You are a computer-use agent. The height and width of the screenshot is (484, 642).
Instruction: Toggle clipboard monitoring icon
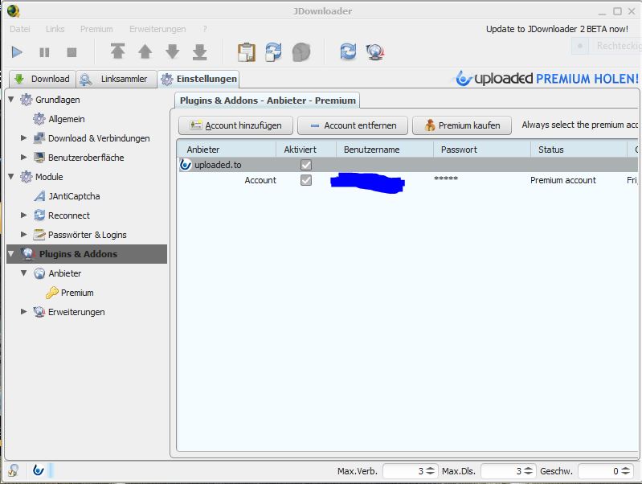pos(247,52)
